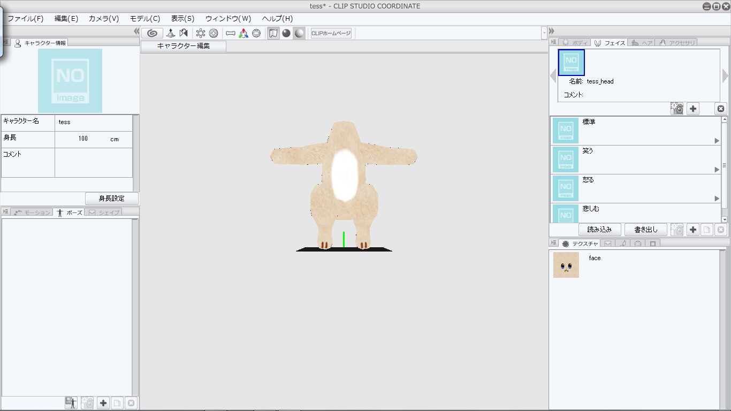Toggle the light sphere shading mode
Screen dimensions: 731x411
click(299, 33)
